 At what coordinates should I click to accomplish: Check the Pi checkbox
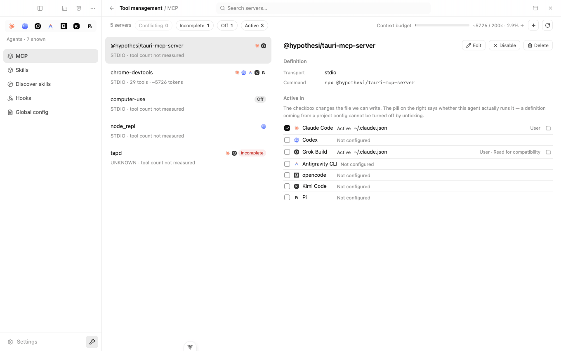pos(287,197)
